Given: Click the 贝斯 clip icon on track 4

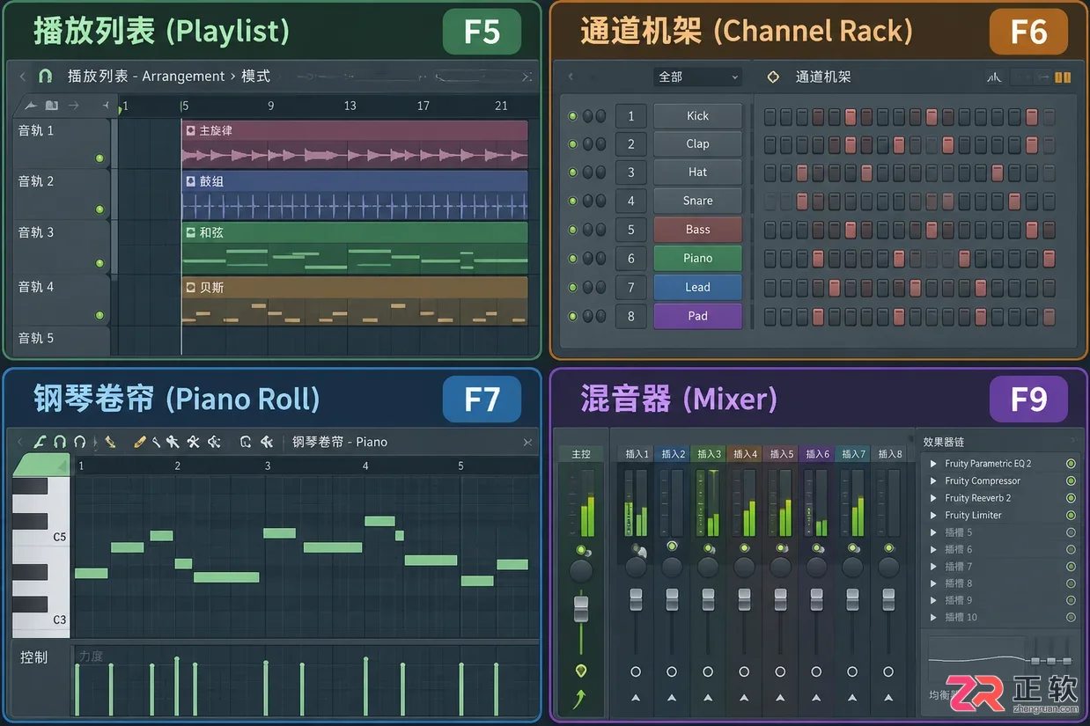Looking at the screenshot, I should point(190,287).
